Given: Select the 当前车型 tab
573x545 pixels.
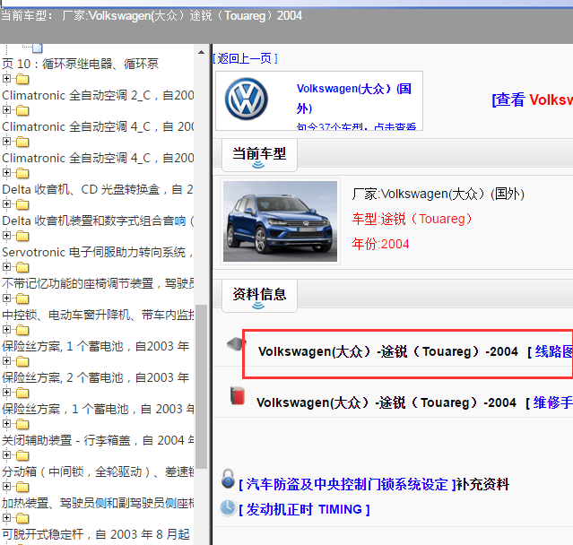Looking at the screenshot, I should point(259,155).
